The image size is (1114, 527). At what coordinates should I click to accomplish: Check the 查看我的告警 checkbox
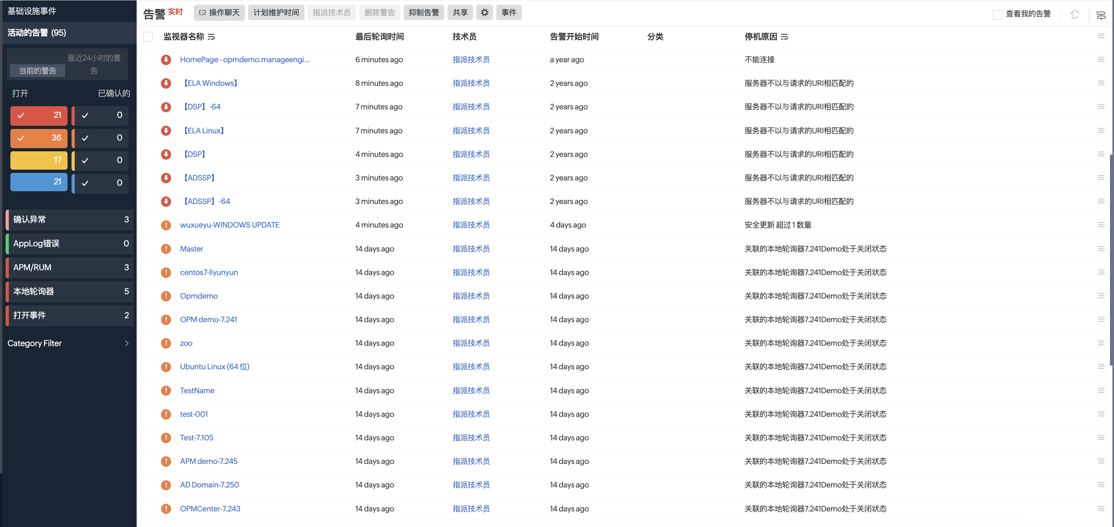pos(998,14)
